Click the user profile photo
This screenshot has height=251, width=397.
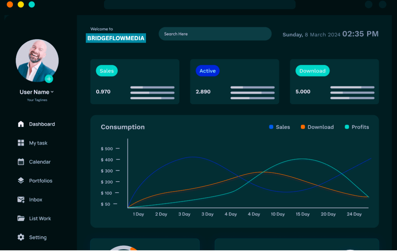(x=37, y=60)
